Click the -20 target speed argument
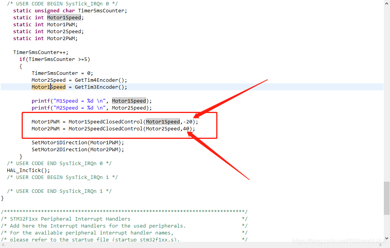Image resolution: width=390 pixels, height=248 pixels. coord(188,122)
